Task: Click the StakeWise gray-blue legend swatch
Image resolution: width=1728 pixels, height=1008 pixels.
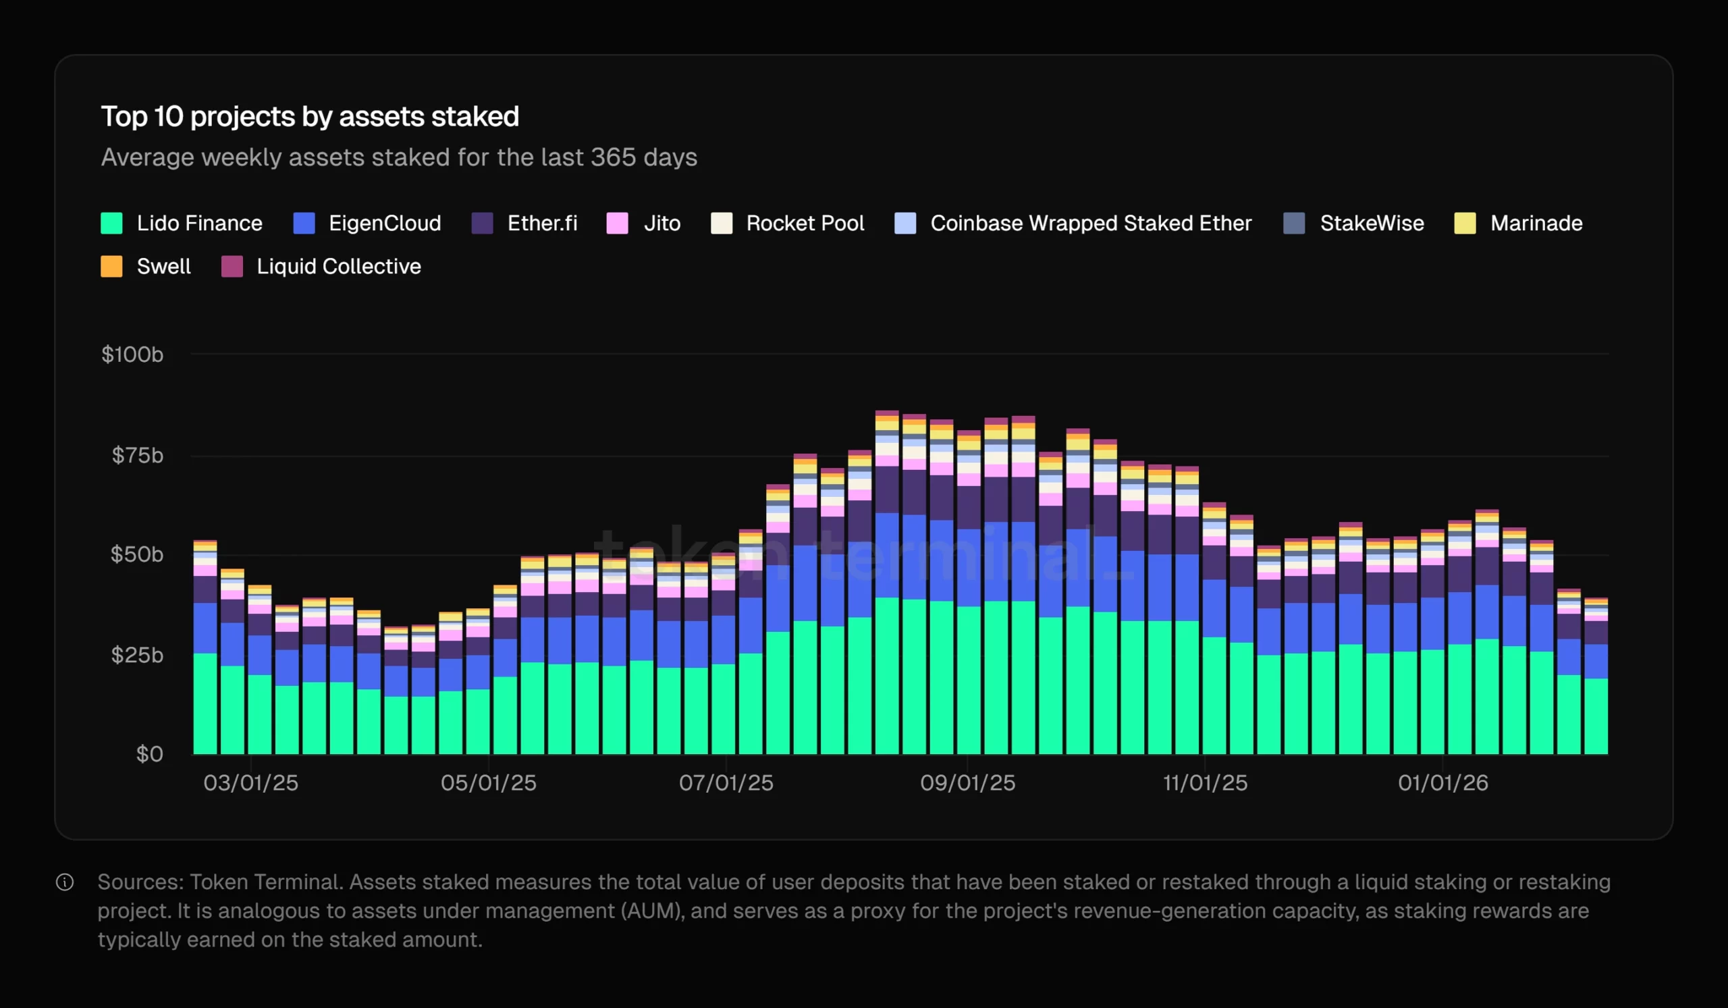Action: click(1293, 223)
